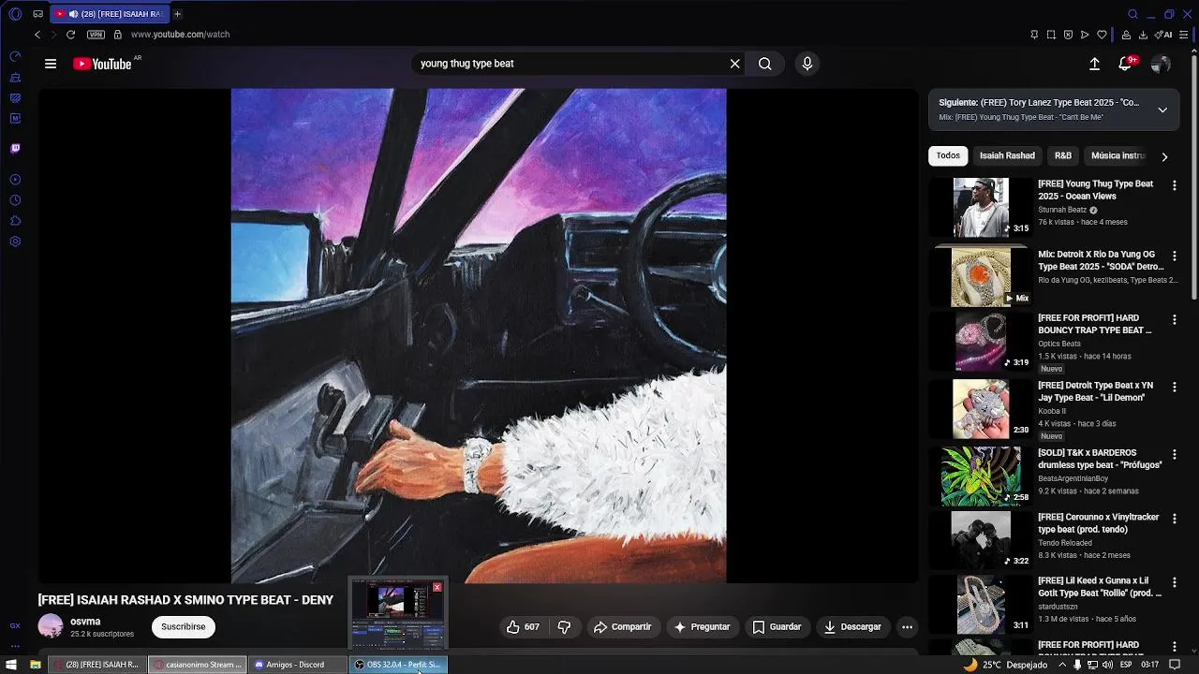Show more filter chips with right arrow

(1164, 156)
